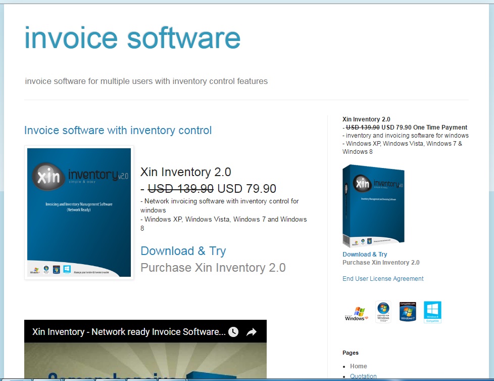Open End User License Agreement

point(383,278)
